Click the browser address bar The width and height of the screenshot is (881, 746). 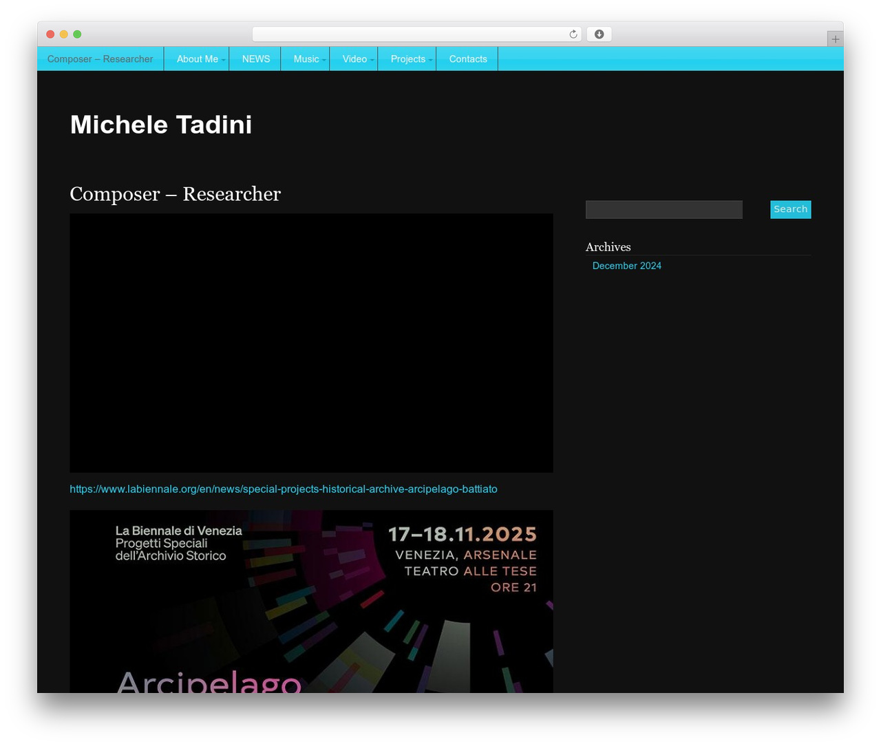click(417, 34)
